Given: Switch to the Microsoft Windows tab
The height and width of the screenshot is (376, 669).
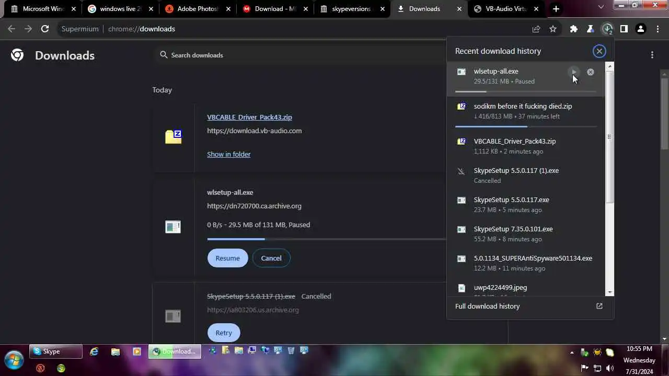Looking at the screenshot, I should tap(43, 9).
